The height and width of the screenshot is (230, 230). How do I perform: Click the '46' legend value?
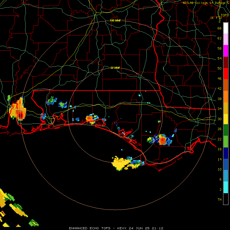point(220,79)
